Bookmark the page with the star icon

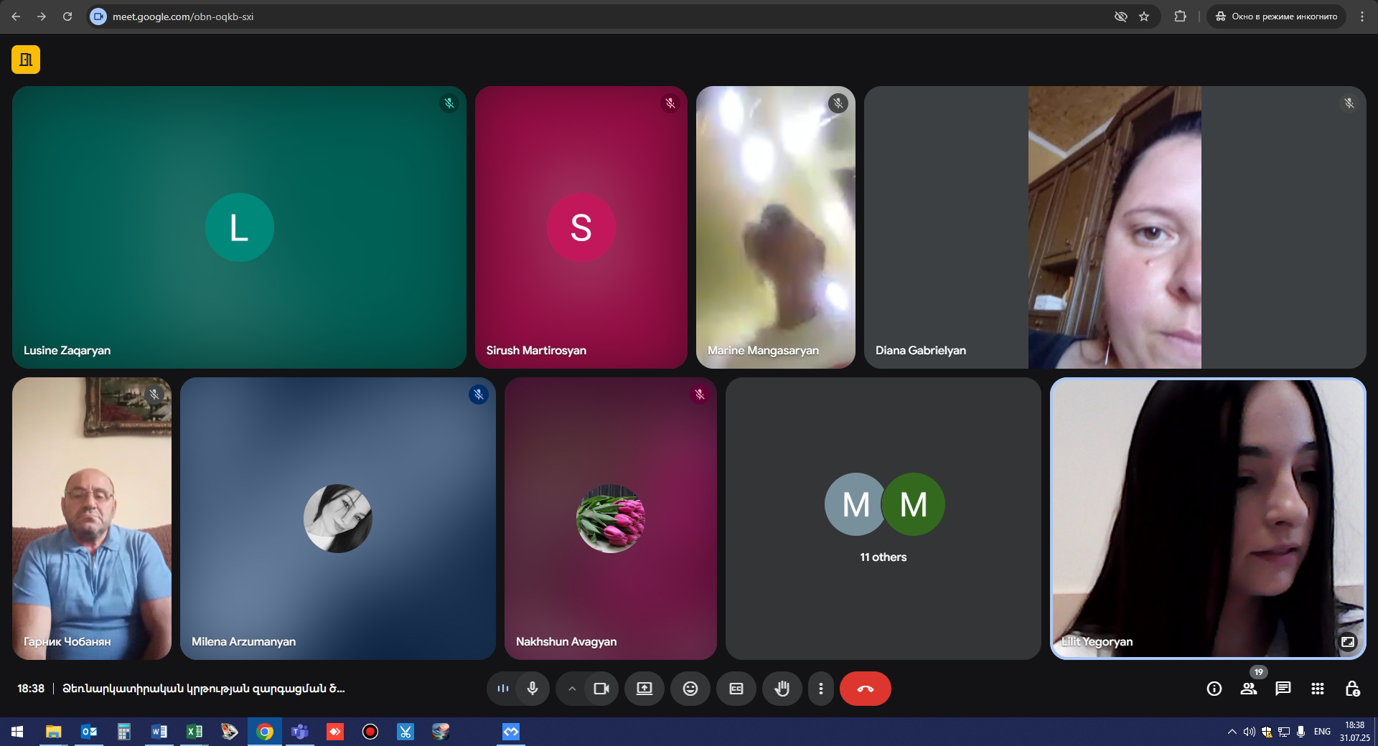(1144, 16)
